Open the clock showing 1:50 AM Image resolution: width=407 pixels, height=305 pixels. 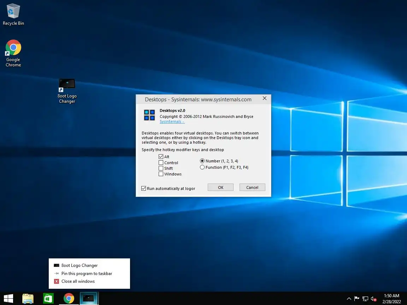(391, 299)
